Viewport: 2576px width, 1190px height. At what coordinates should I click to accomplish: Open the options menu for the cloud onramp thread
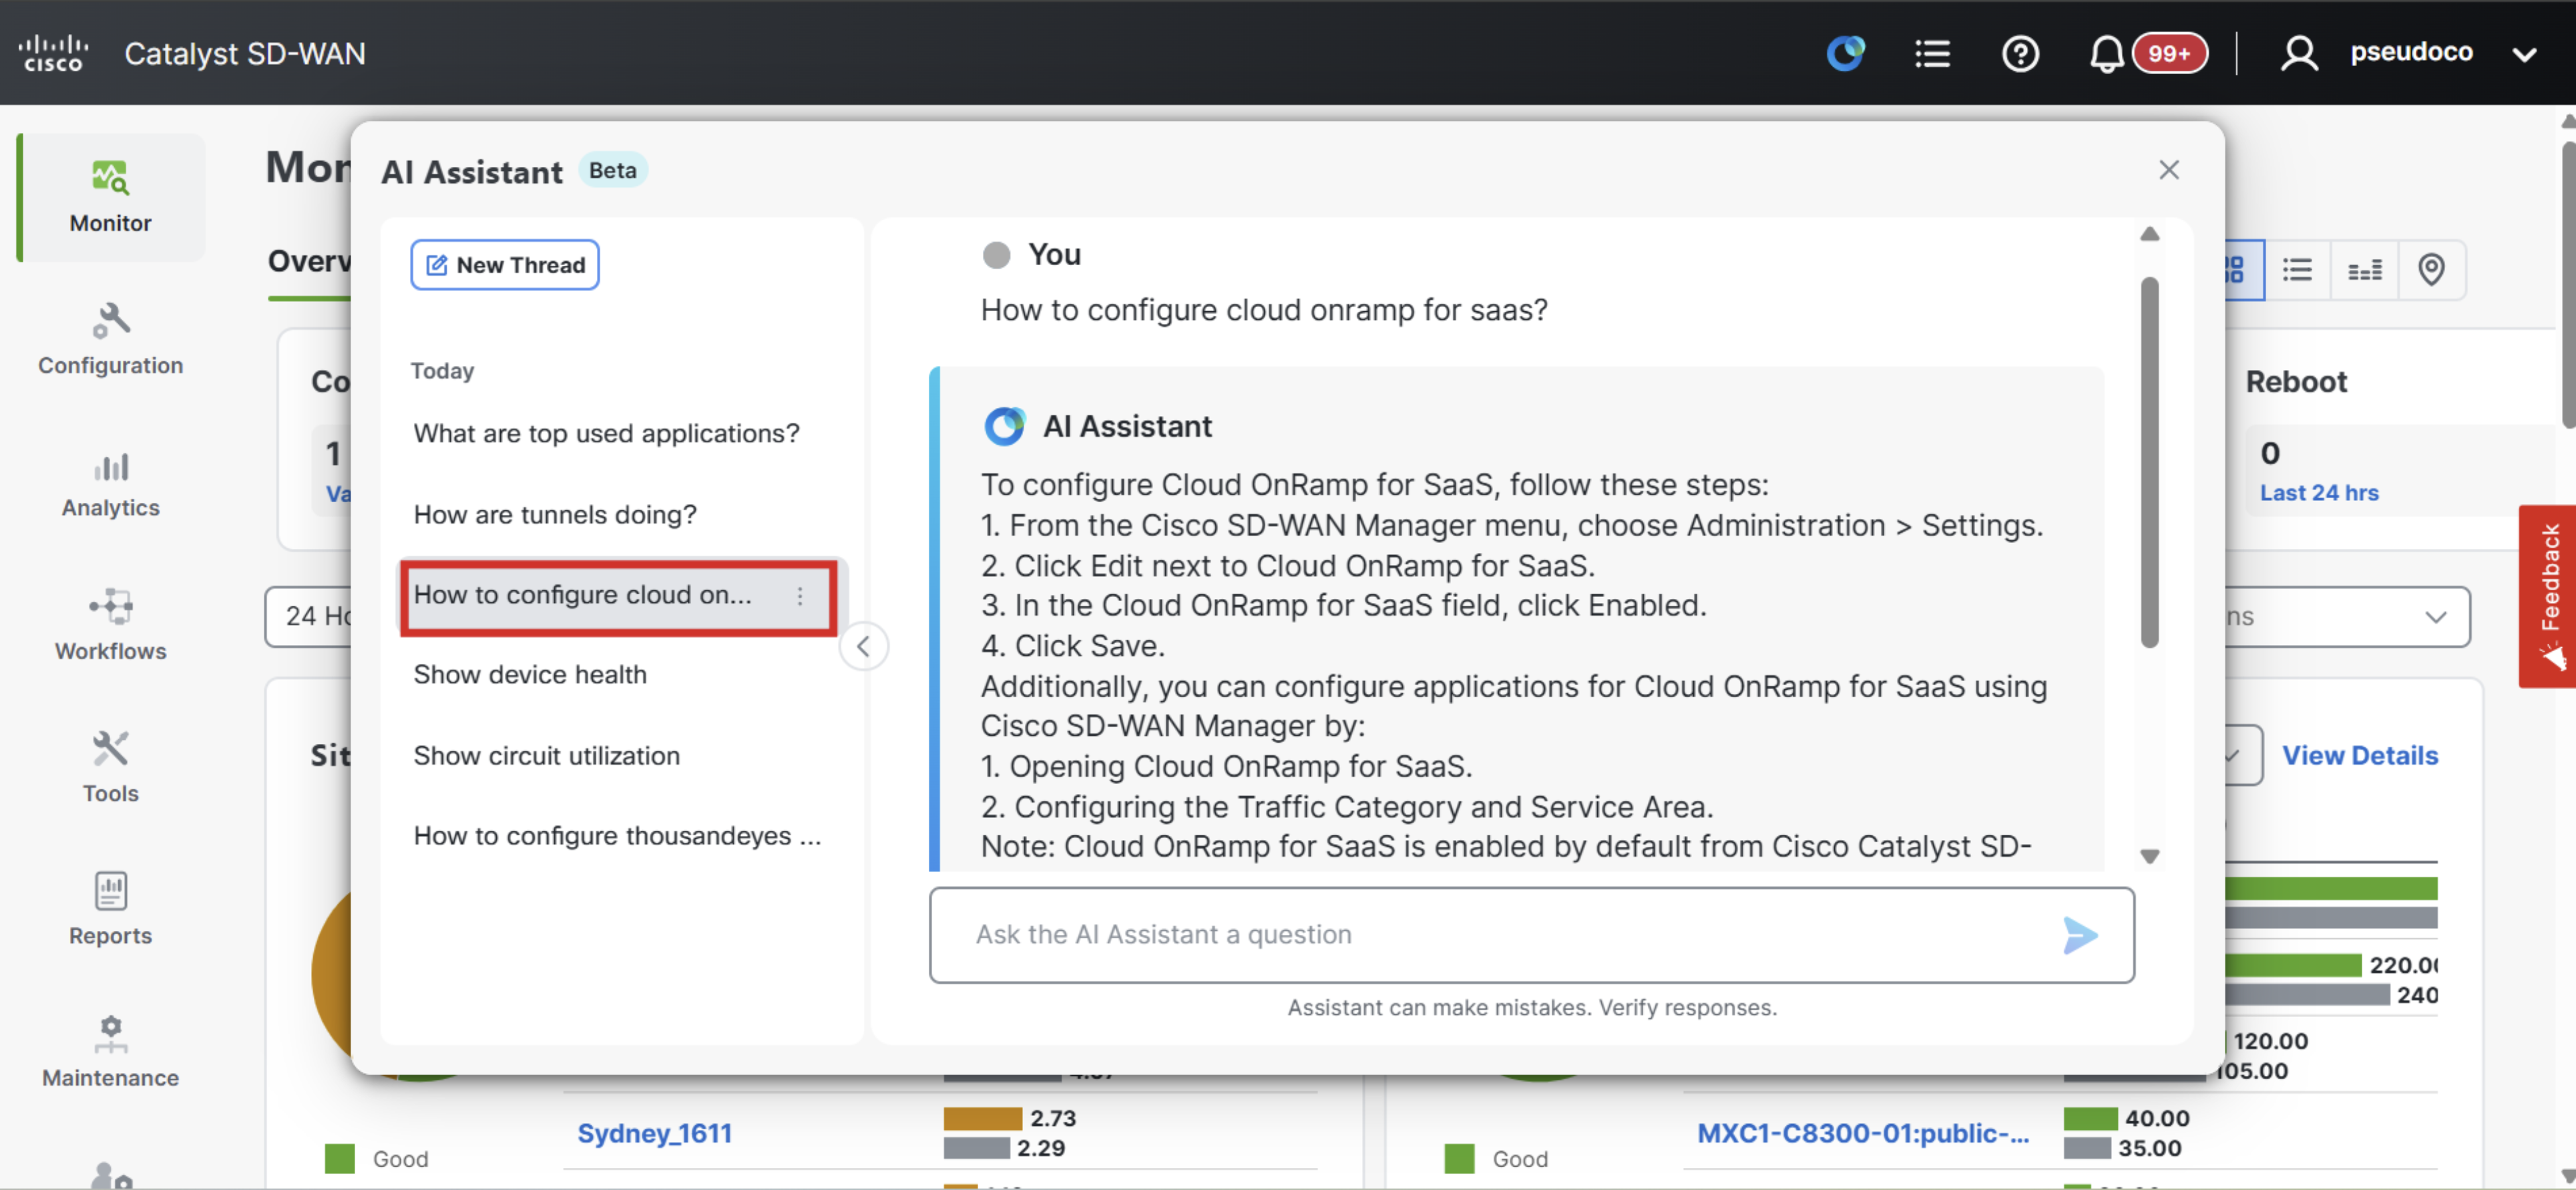coord(800,597)
